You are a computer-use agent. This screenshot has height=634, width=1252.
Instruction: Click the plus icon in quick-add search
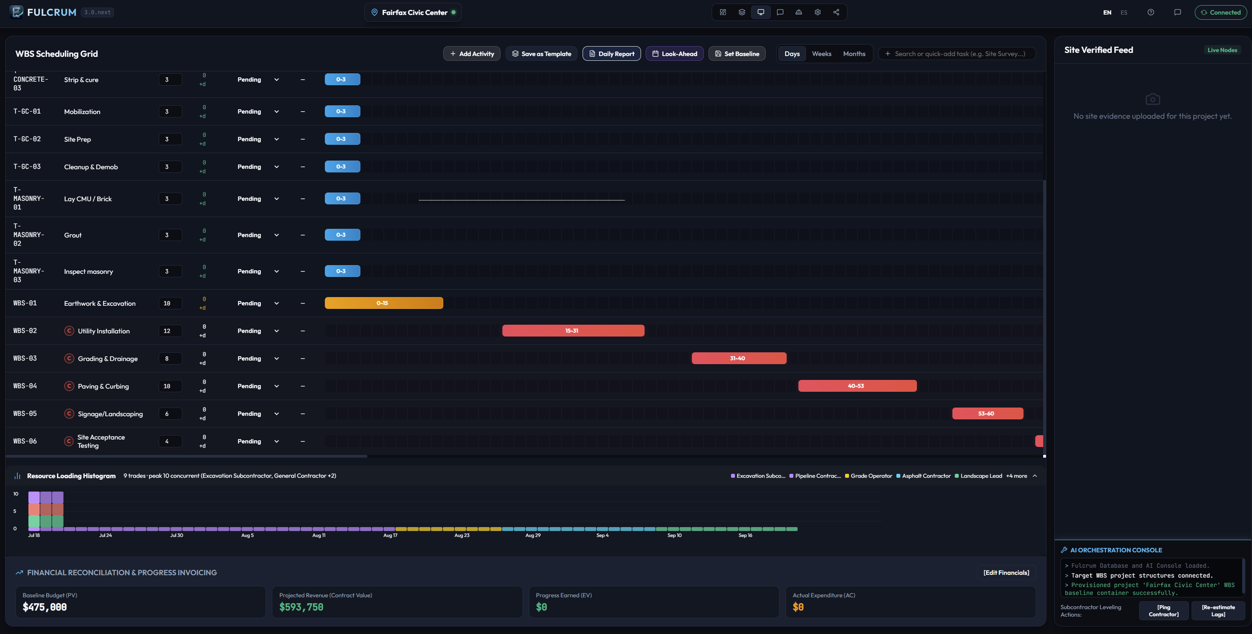[887, 53]
